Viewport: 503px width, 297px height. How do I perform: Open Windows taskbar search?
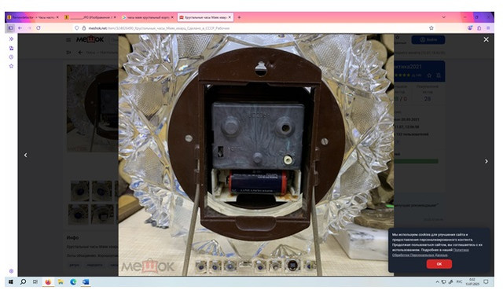pyautogui.click(x=23, y=282)
